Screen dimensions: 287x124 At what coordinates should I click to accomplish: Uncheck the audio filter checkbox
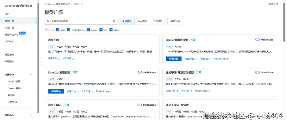click(88, 30)
